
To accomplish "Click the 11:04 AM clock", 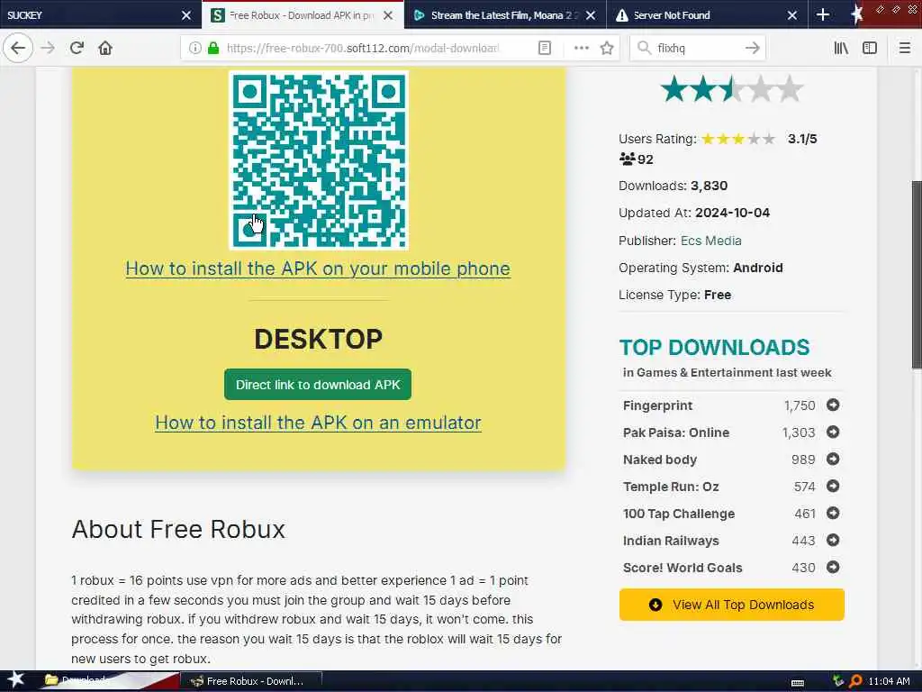I will click(889, 681).
